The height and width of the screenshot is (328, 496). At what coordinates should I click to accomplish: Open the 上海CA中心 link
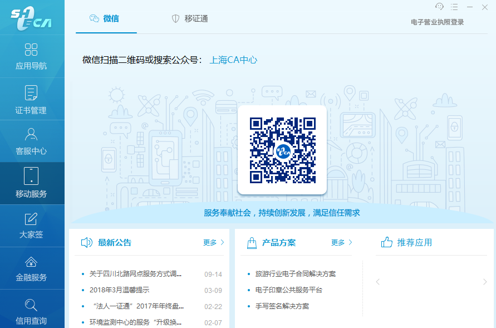point(233,60)
